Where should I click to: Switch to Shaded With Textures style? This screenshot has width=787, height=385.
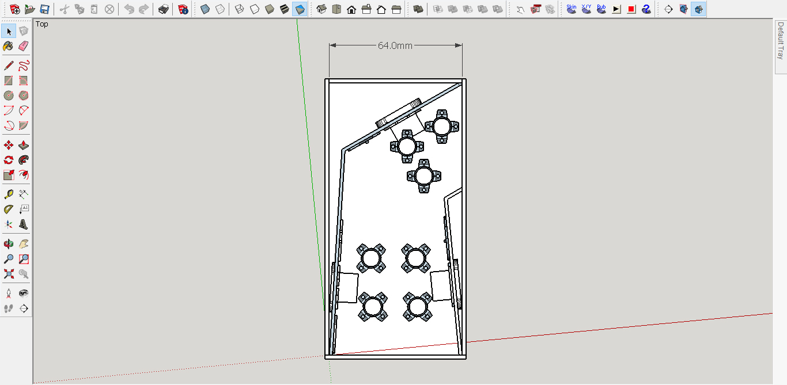pyautogui.click(x=285, y=9)
